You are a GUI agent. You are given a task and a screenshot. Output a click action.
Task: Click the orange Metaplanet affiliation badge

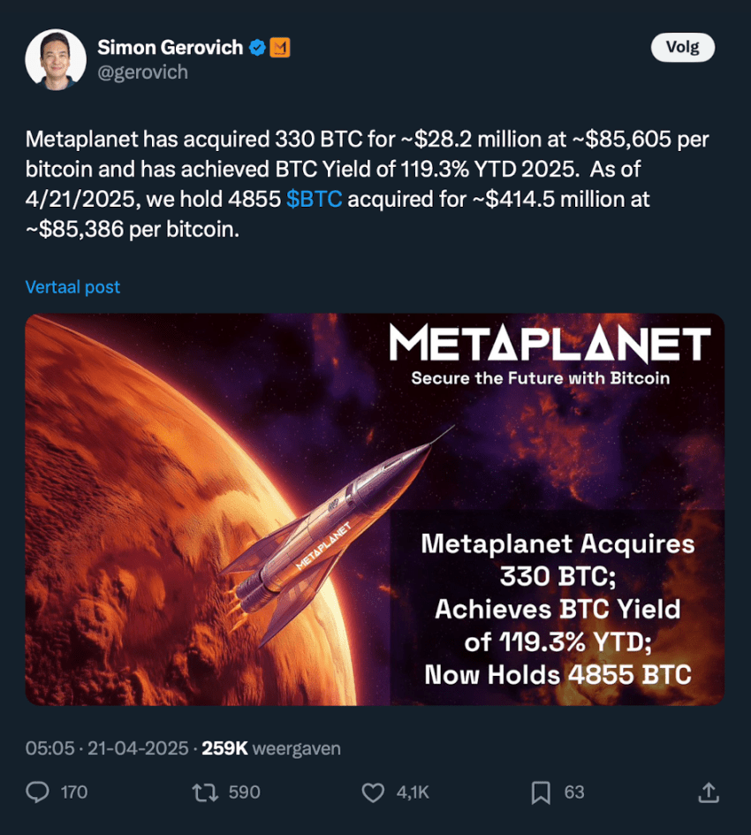pyautogui.click(x=279, y=48)
